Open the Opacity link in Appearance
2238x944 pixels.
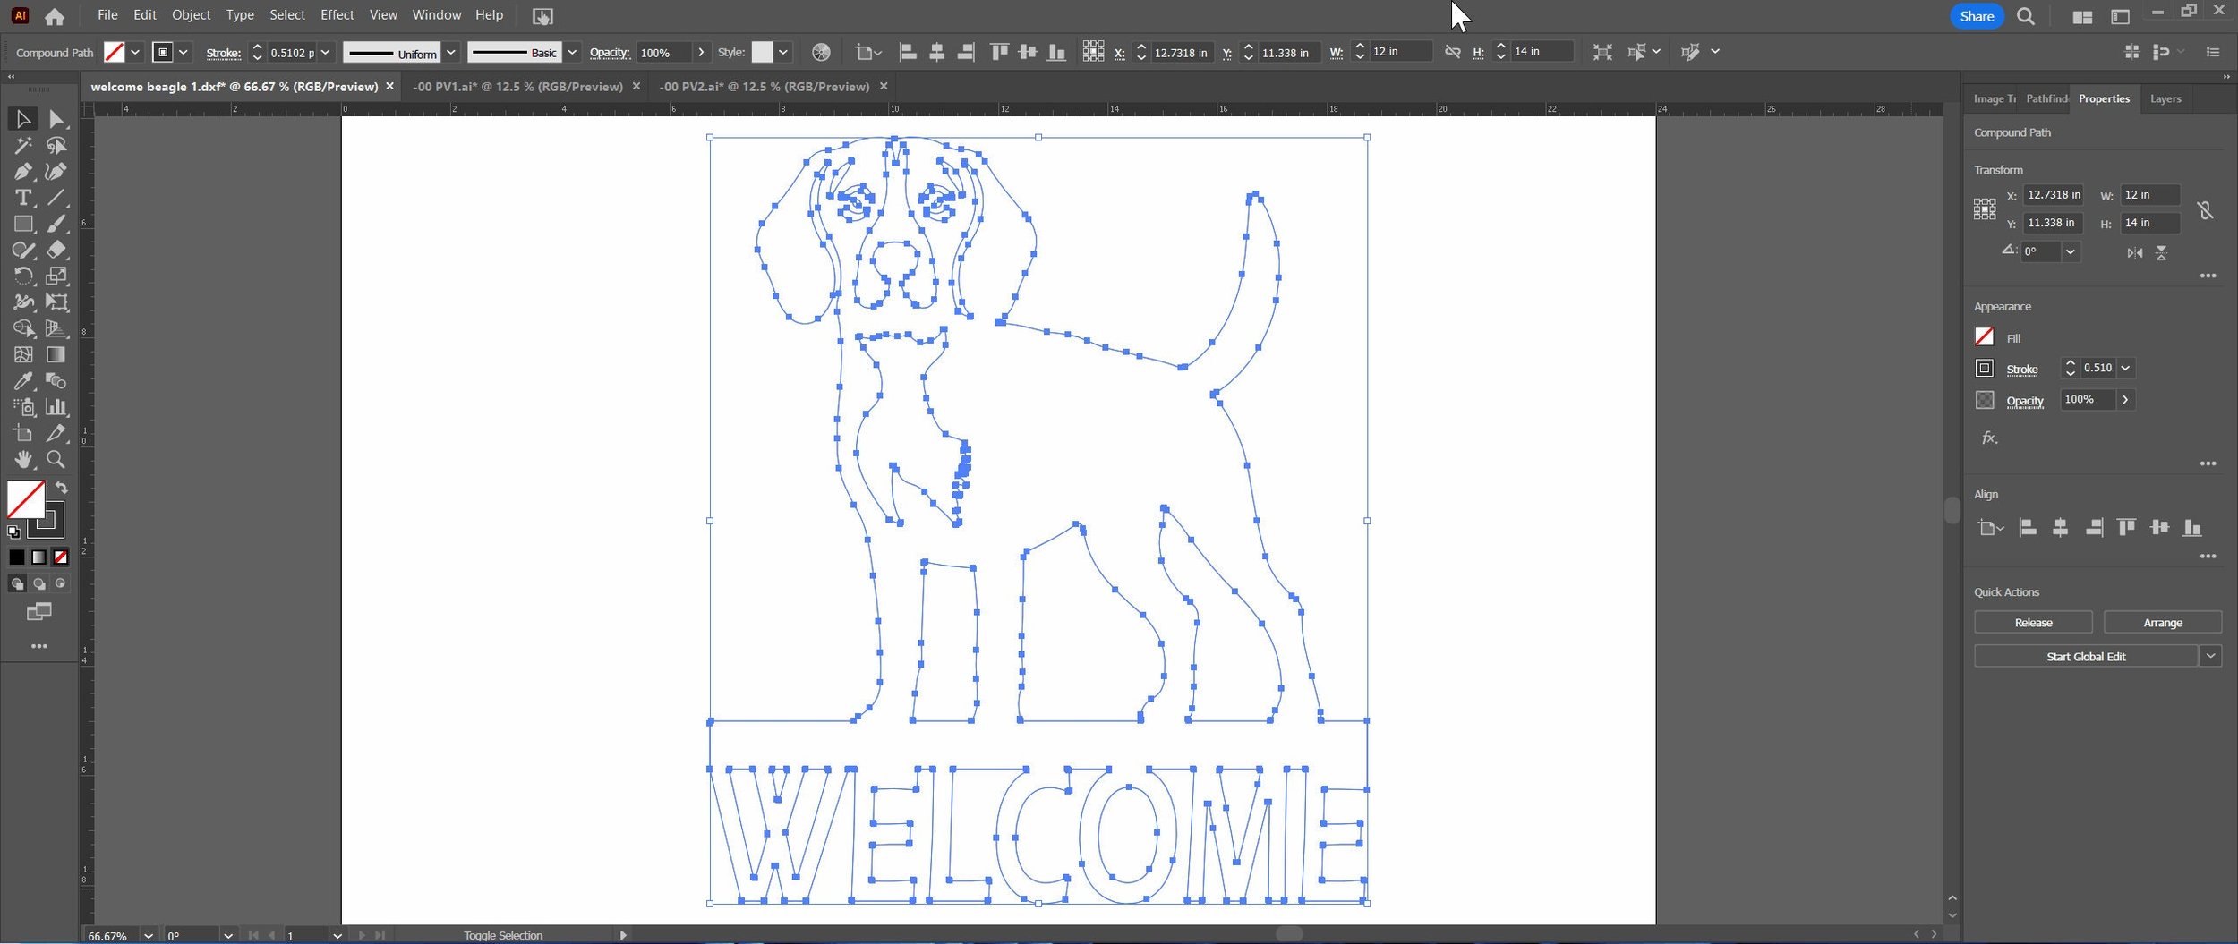pos(2025,401)
